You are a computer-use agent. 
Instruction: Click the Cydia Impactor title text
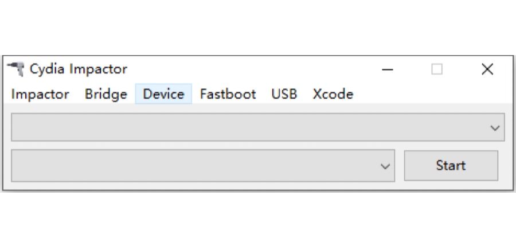tap(79, 69)
